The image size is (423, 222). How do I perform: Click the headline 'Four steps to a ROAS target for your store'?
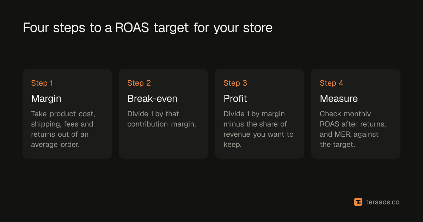[148, 28]
